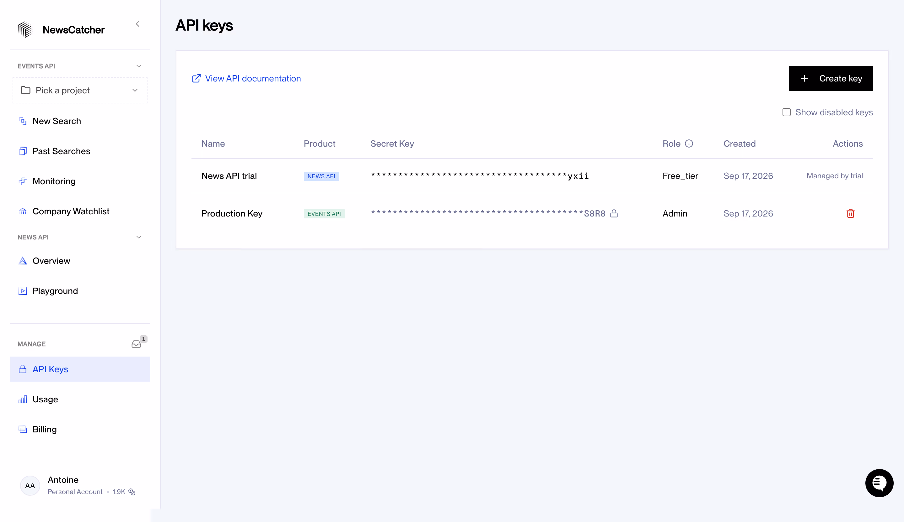904x522 pixels.
Task: Click the NEWS API product tag
Action: coord(321,176)
